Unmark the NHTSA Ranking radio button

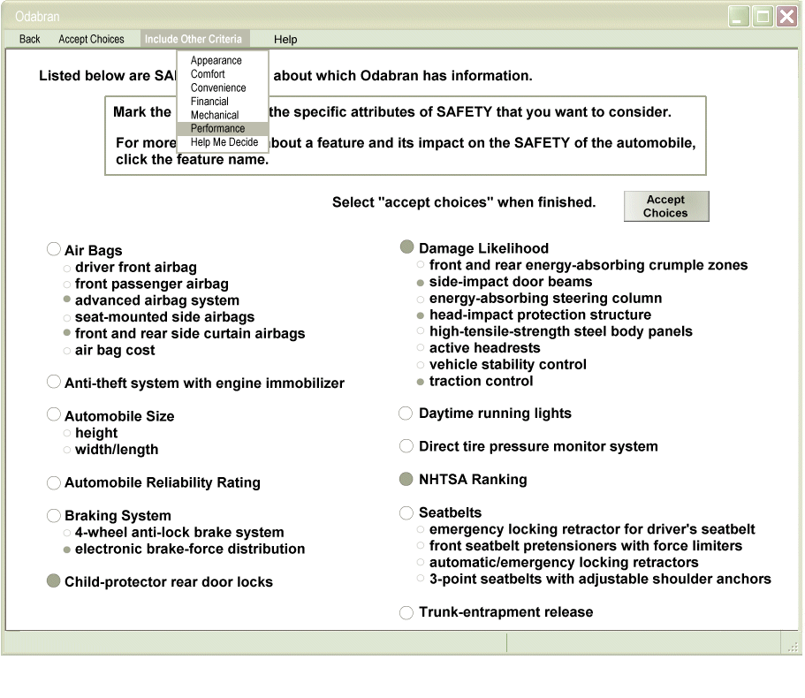pos(406,480)
